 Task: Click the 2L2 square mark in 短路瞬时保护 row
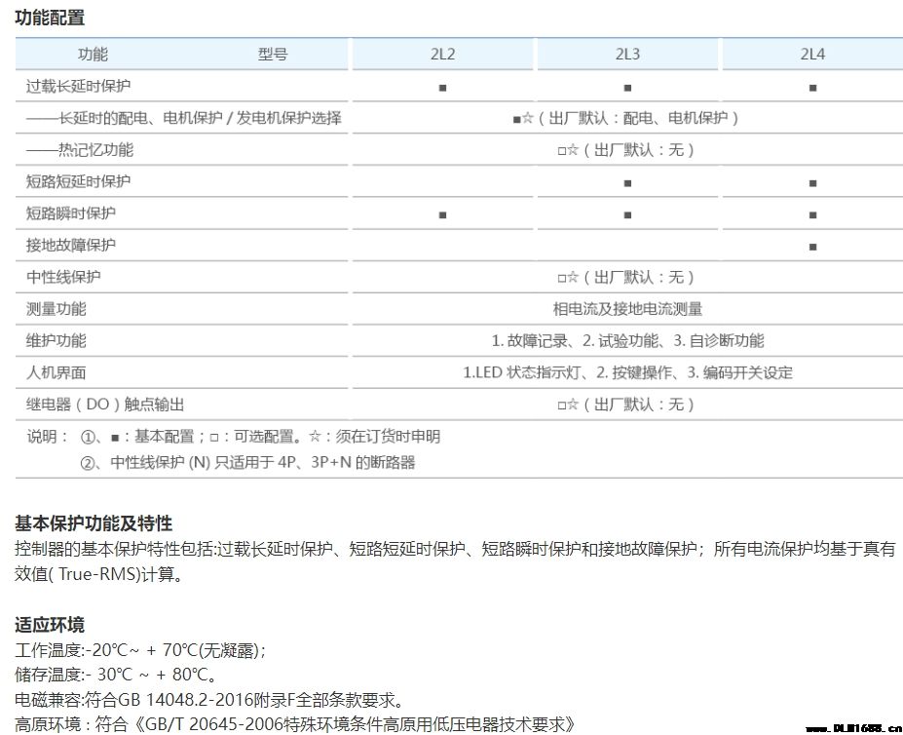(442, 215)
